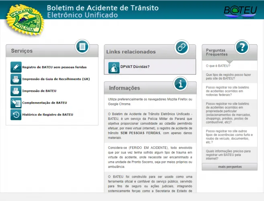Click the paragraph recommending Mozilla Firefox or Chrome
This screenshot has width=264, height=201.
pyautogui.click(x=150, y=102)
